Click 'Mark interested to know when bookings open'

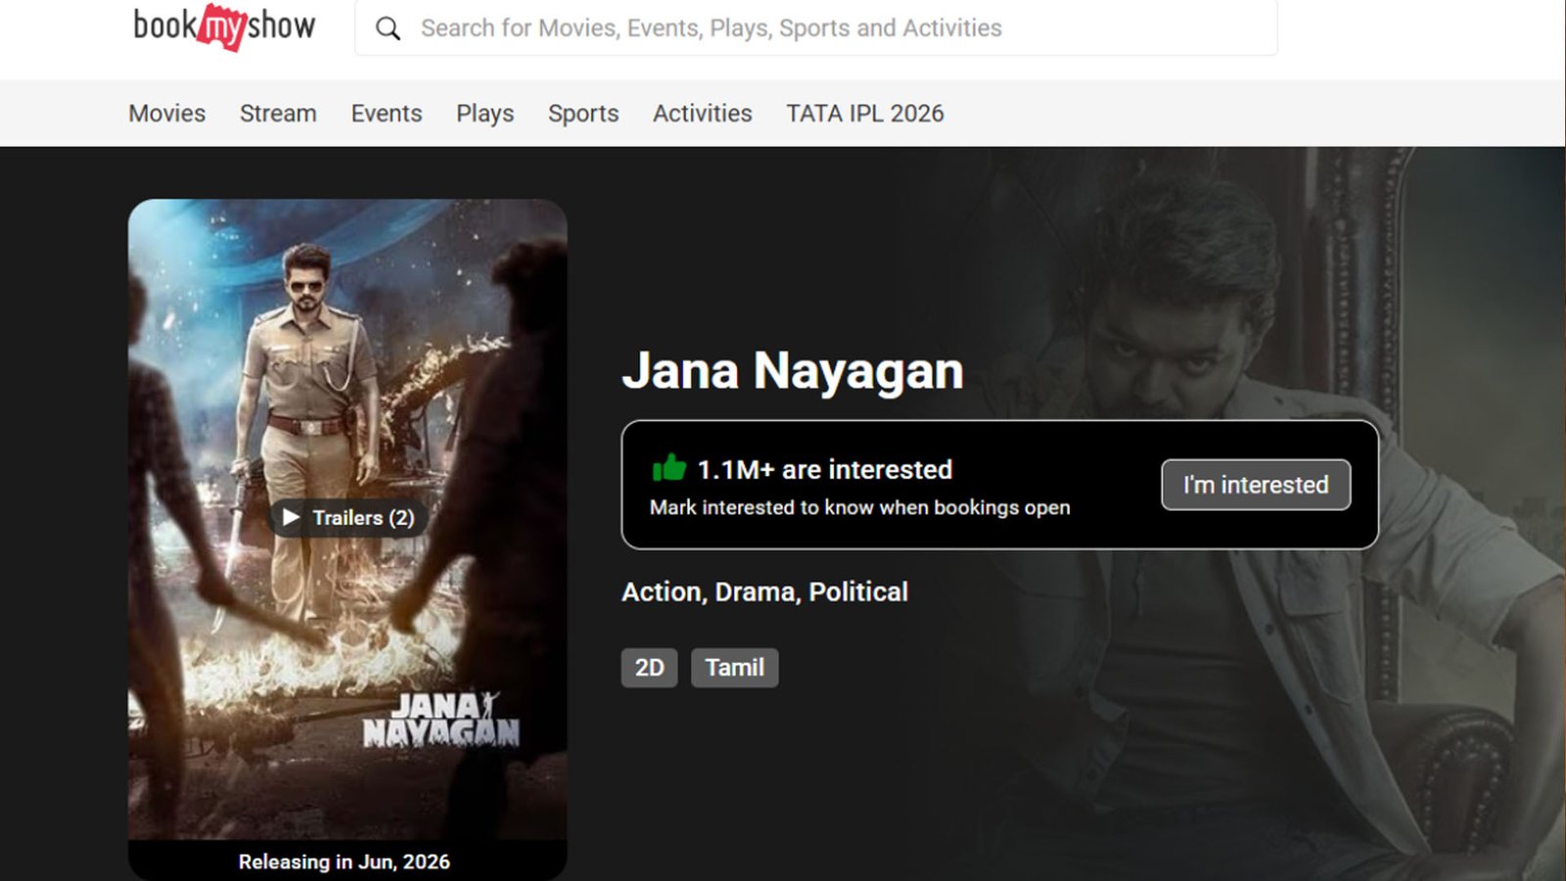pos(860,507)
